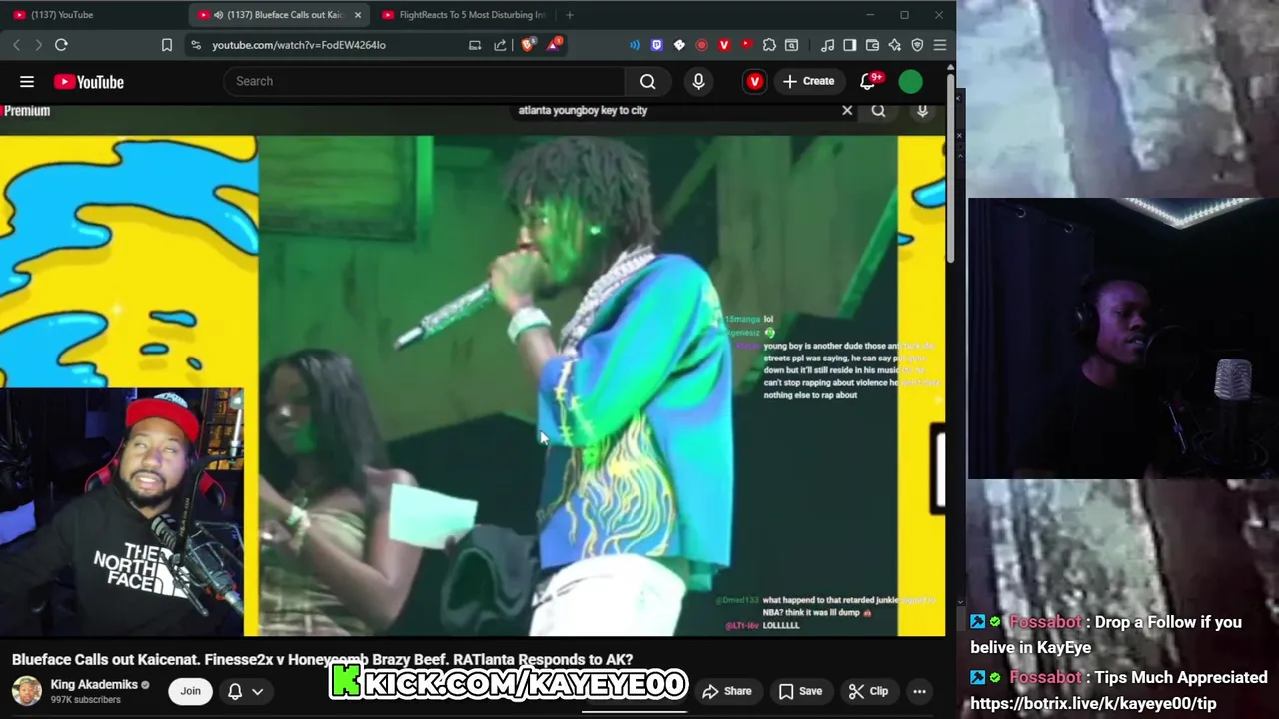The height and width of the screenshot is (719, 1279).
Task: Open the YouTube hamburger guide menu
Action: click(27, 82)
